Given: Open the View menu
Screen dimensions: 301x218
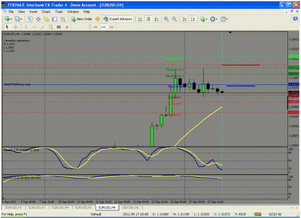Looking at the screenshot, I should click(x=22, y=12).
